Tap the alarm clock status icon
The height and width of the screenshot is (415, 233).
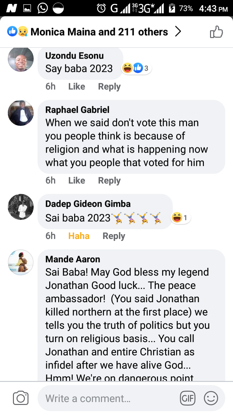(101, 8)
